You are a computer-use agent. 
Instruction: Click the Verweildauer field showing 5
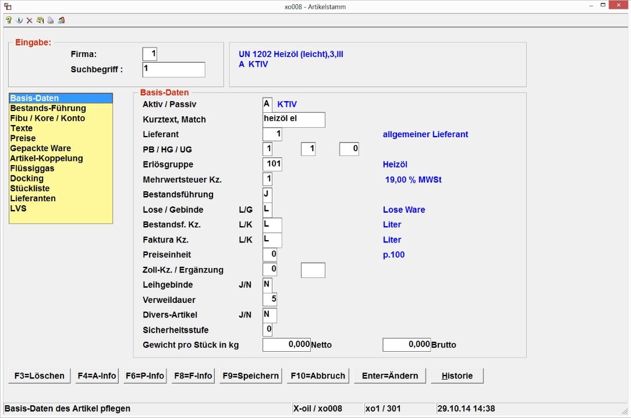coord(270,299)
